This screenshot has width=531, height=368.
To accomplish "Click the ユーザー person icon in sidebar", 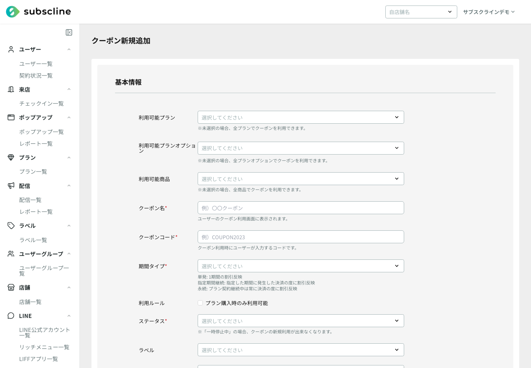I will (x=11, y=49).
